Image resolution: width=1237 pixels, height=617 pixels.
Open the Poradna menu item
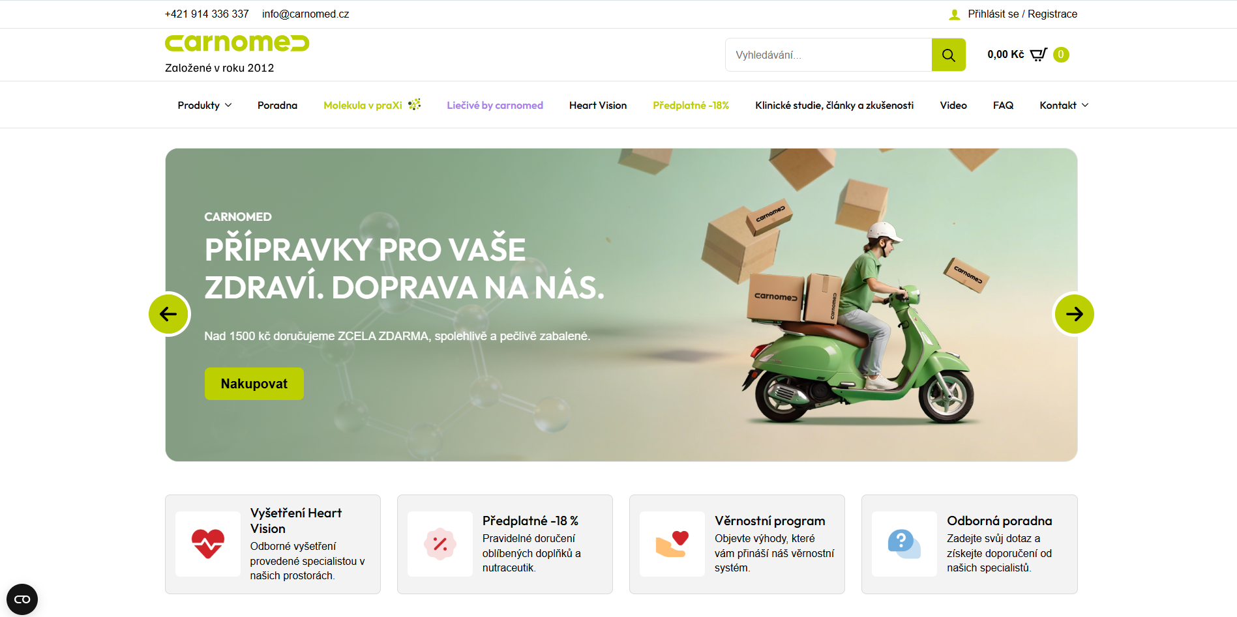pos(277,106)
